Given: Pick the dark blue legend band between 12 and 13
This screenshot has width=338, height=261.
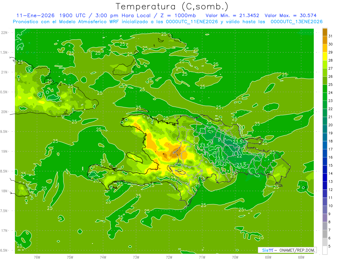Looking at the screenshot, I should 325,186.
